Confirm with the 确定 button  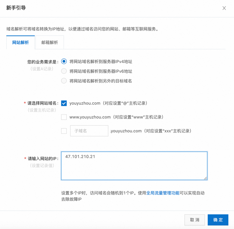tap(218, 220)
